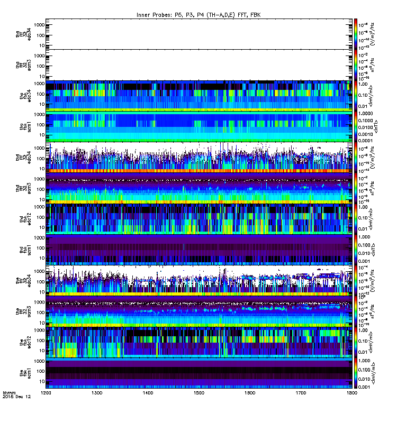Click the thd fff scm3 spectrogram panel
This screenshot has height=423, width=397.
click(199, 188)
